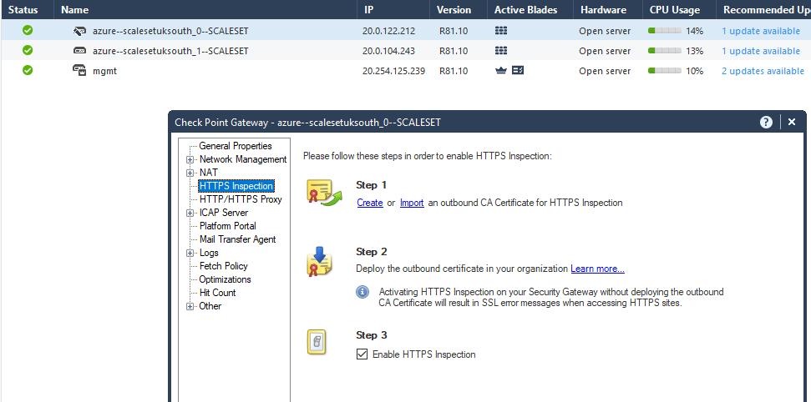Select General Properties in tree
Image resolution: width=811 pixels, height=402 pixels.
pos(236,146)
